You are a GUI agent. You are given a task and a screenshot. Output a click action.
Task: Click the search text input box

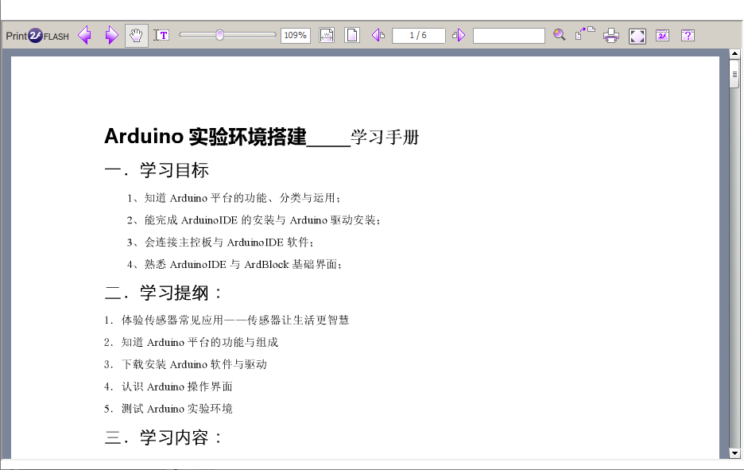[509, 35]
